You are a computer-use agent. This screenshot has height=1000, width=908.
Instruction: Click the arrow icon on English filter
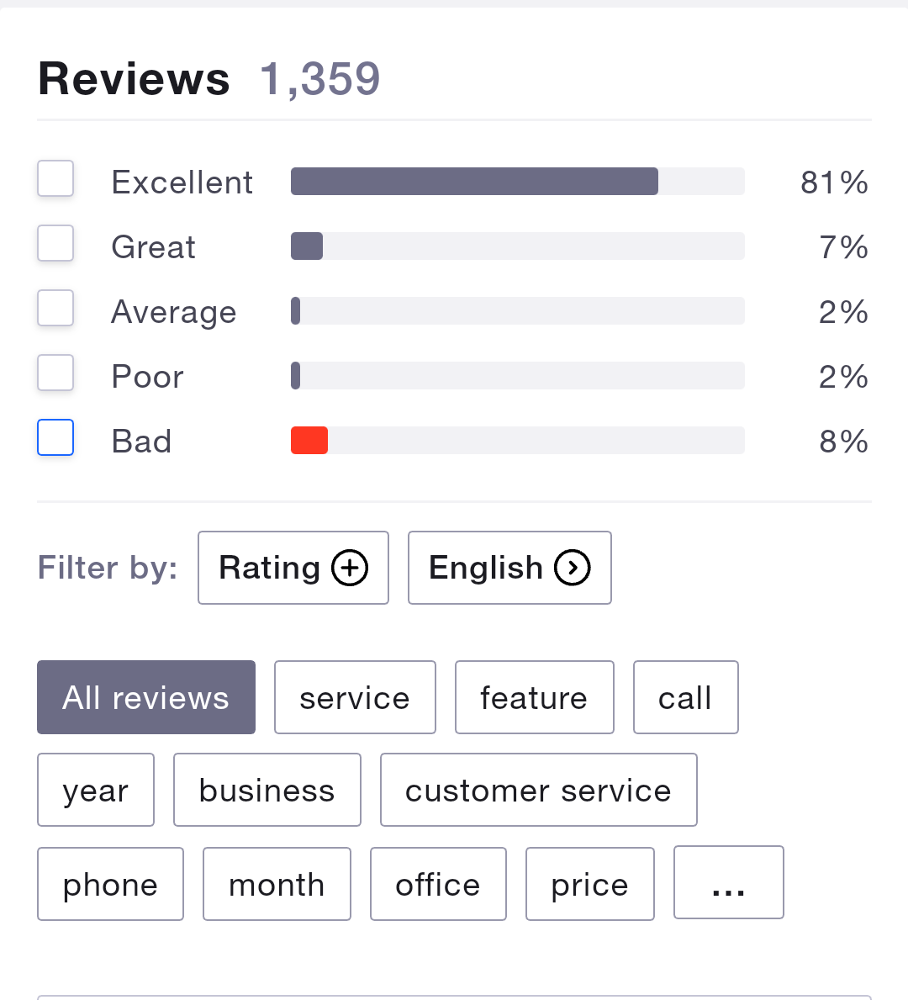pyautogui.click(x=572, y=568)
